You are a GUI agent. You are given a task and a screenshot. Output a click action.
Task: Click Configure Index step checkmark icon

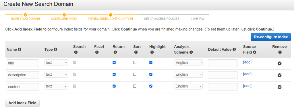point(64,15)
